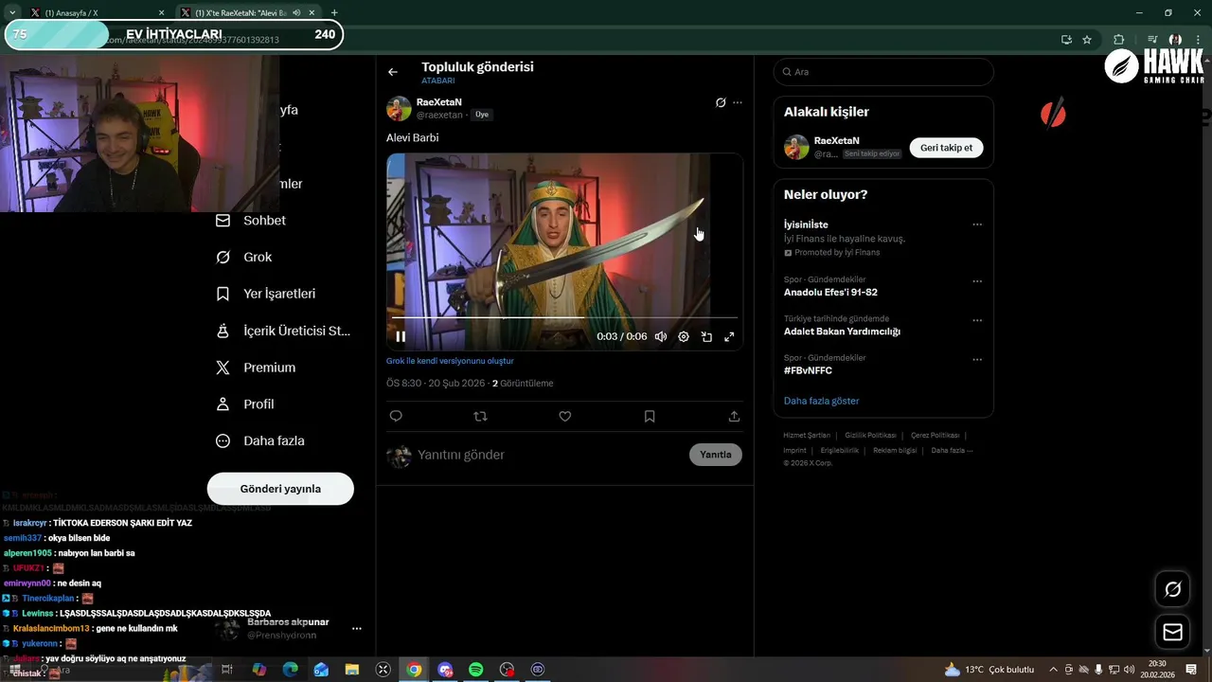Focus the Ara search box
This screenshot has height=682, width=1212.
click(x=883, y=72)
